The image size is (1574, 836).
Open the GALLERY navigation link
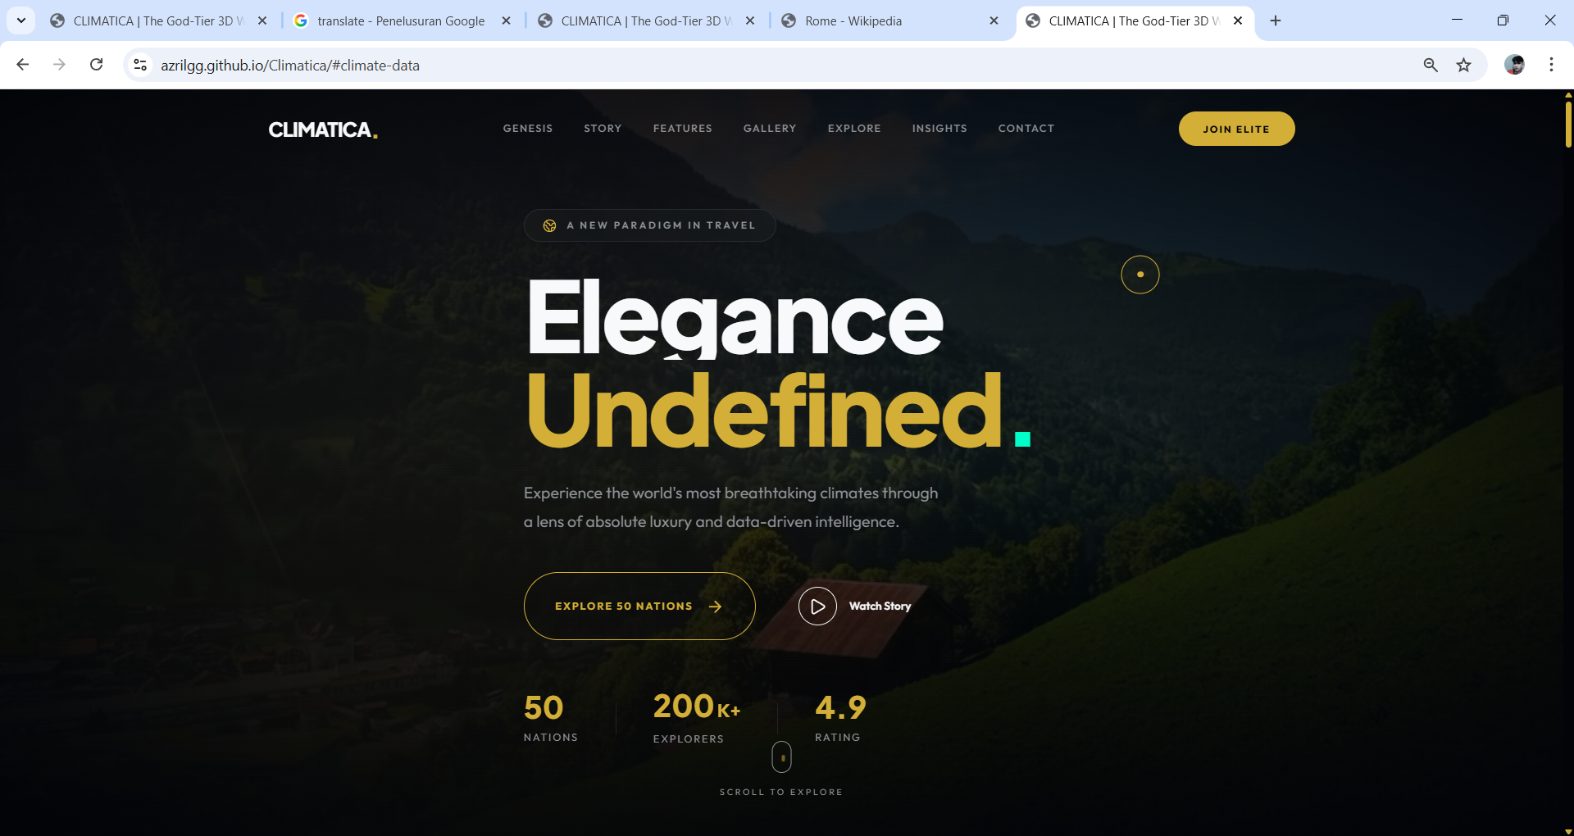(x=770, y=129)
